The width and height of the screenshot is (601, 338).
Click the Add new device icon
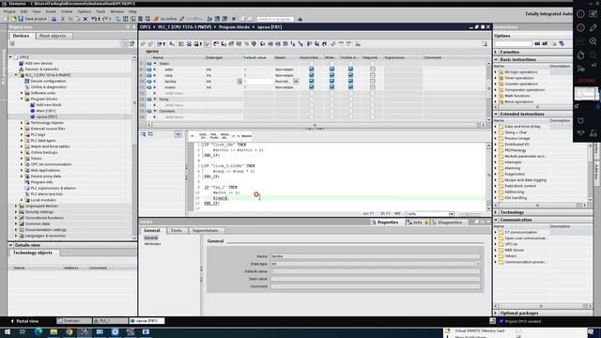(x=22, y=63)
